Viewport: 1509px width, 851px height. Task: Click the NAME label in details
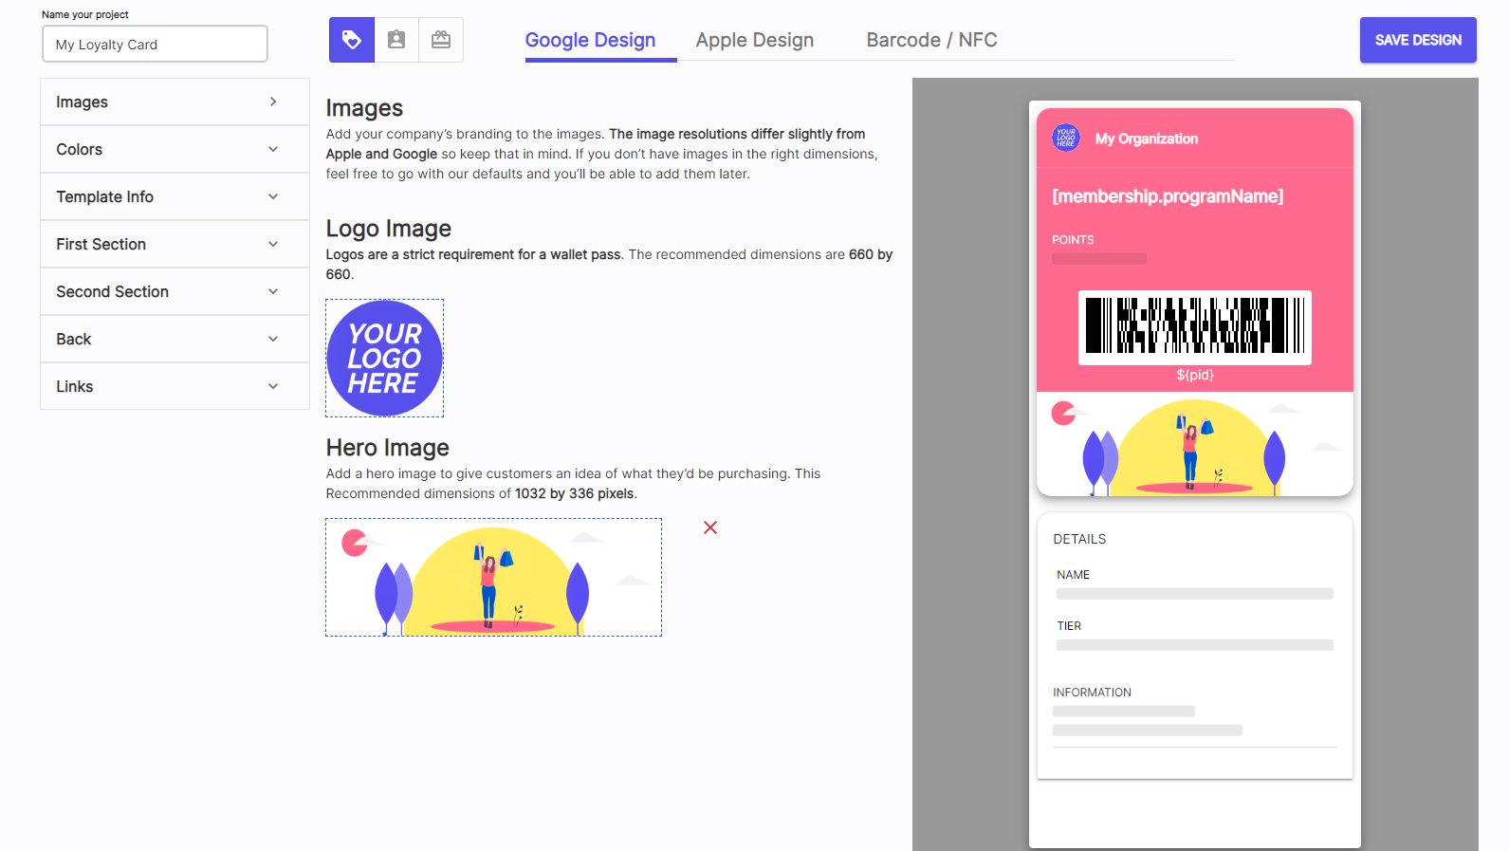pos(1074,575)
